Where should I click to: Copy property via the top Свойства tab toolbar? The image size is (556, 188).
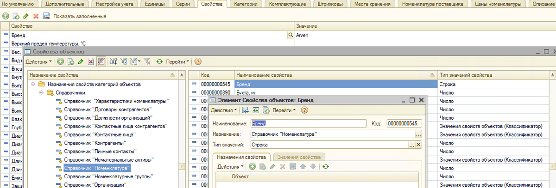click(16, 16)
